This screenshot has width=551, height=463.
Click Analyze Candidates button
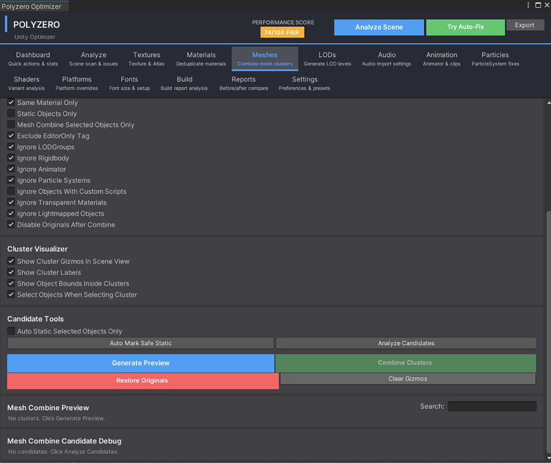(x=406, y=343)
